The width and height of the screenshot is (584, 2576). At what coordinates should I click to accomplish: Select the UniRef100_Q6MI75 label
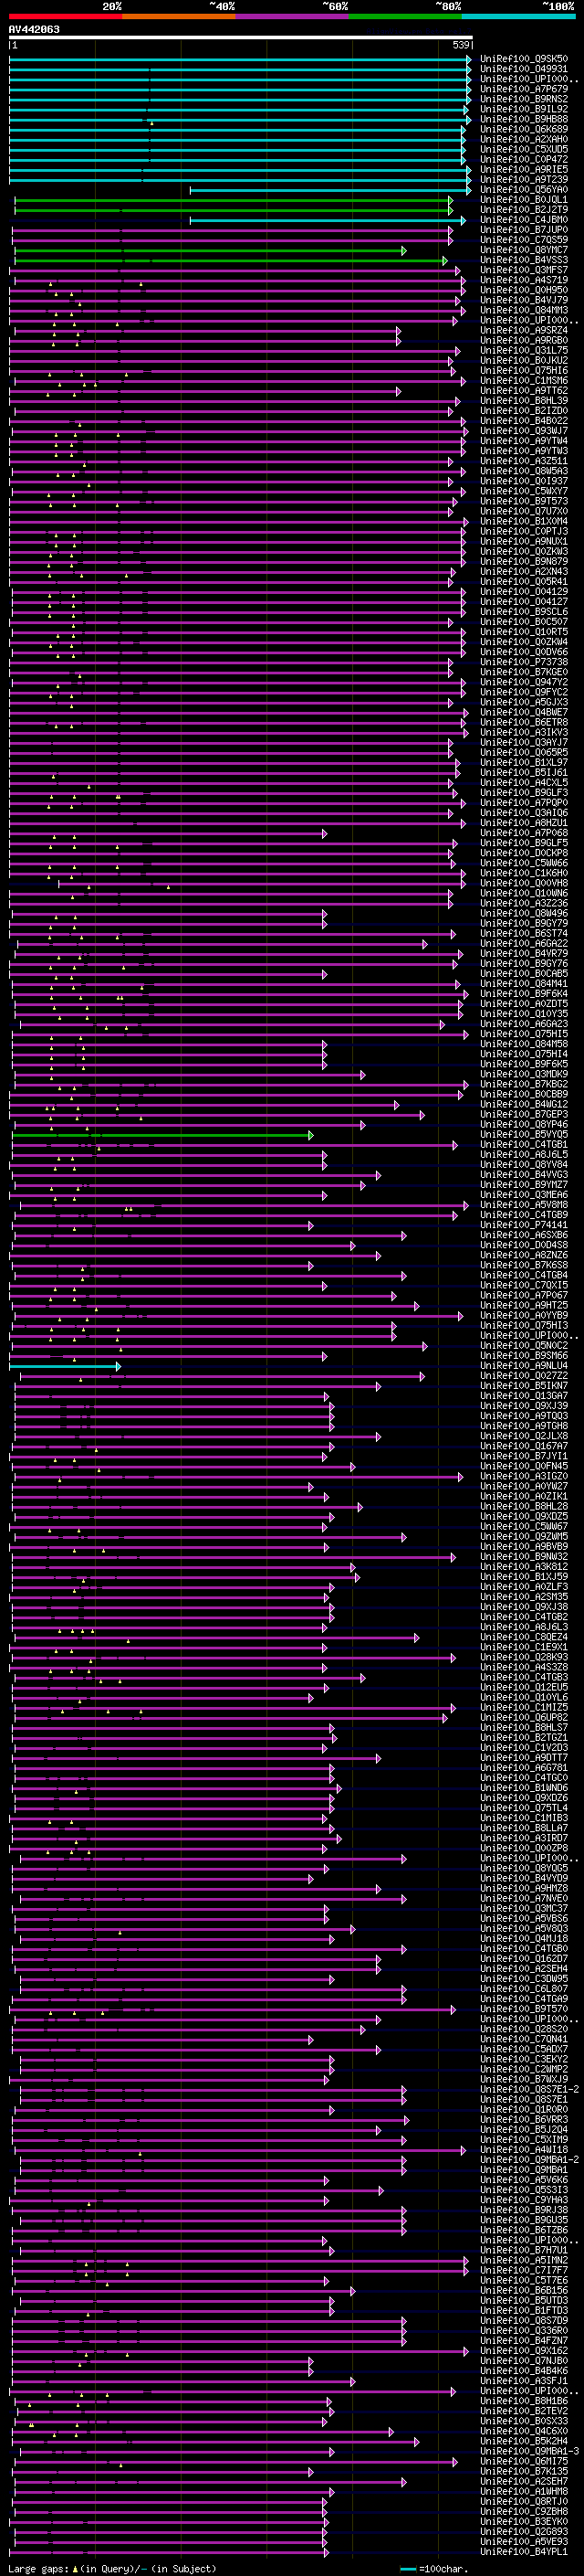(524, 2461)
